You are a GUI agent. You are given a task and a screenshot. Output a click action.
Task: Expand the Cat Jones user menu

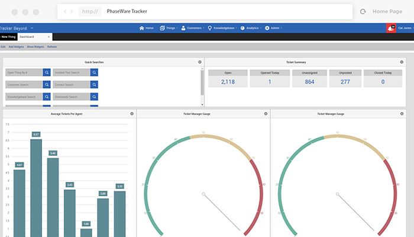click(406, 28)
